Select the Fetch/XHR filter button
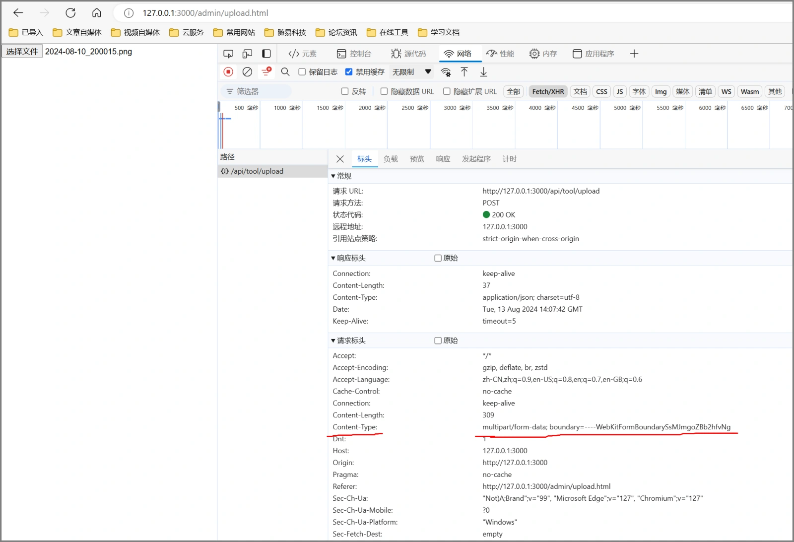 click(548, 91)
